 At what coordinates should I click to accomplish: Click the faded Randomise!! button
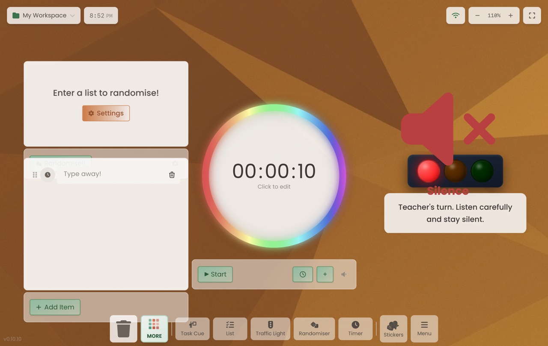pyautogui.click(x=60, y=163)
